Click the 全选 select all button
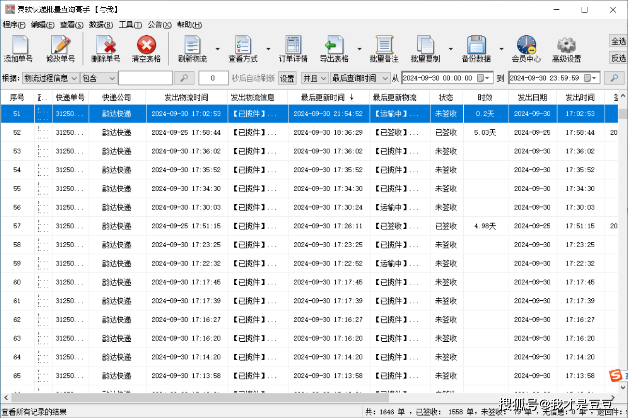The height and width of the screenshot is (418, 628). pos(618,42)
